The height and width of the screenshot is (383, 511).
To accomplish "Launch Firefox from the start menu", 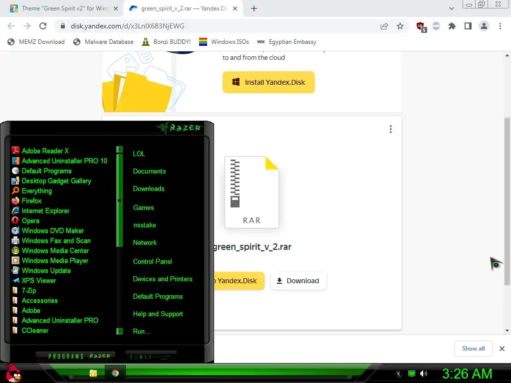I will point(26,201).
